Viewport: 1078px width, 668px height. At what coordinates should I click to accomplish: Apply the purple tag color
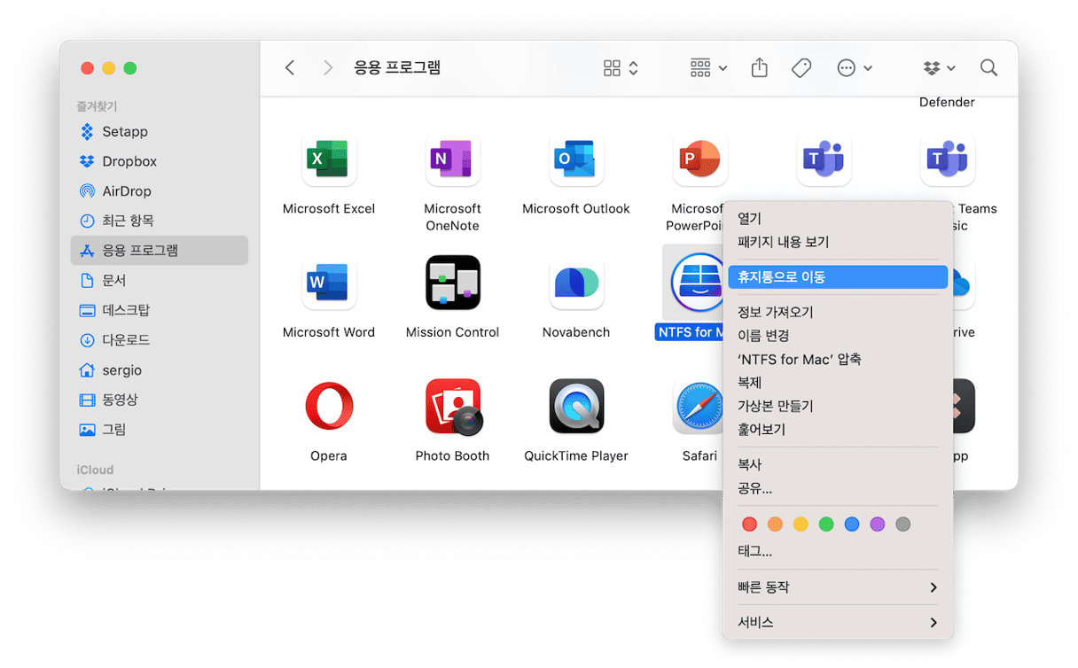pyautogui.click(x=878, y=524)
